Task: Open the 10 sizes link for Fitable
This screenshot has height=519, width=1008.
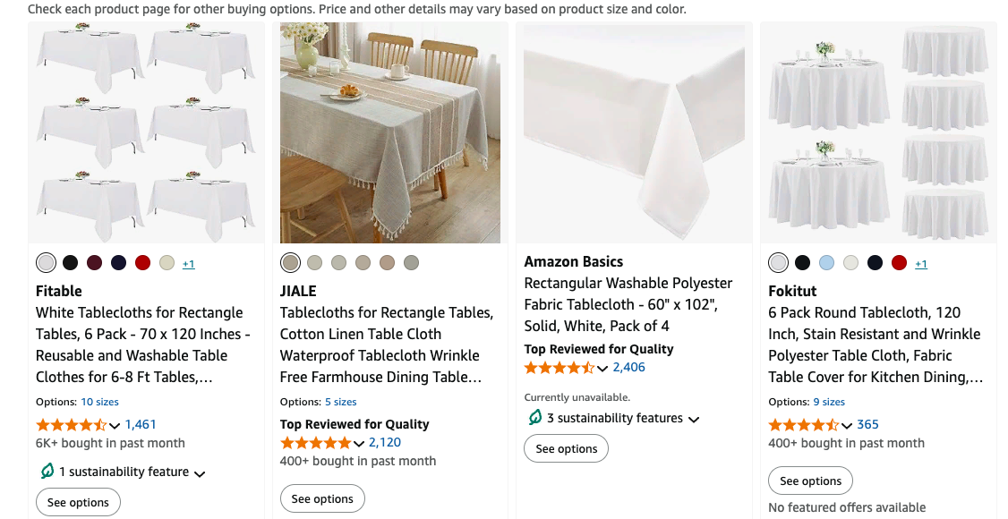Action: (x=99, y=403)
